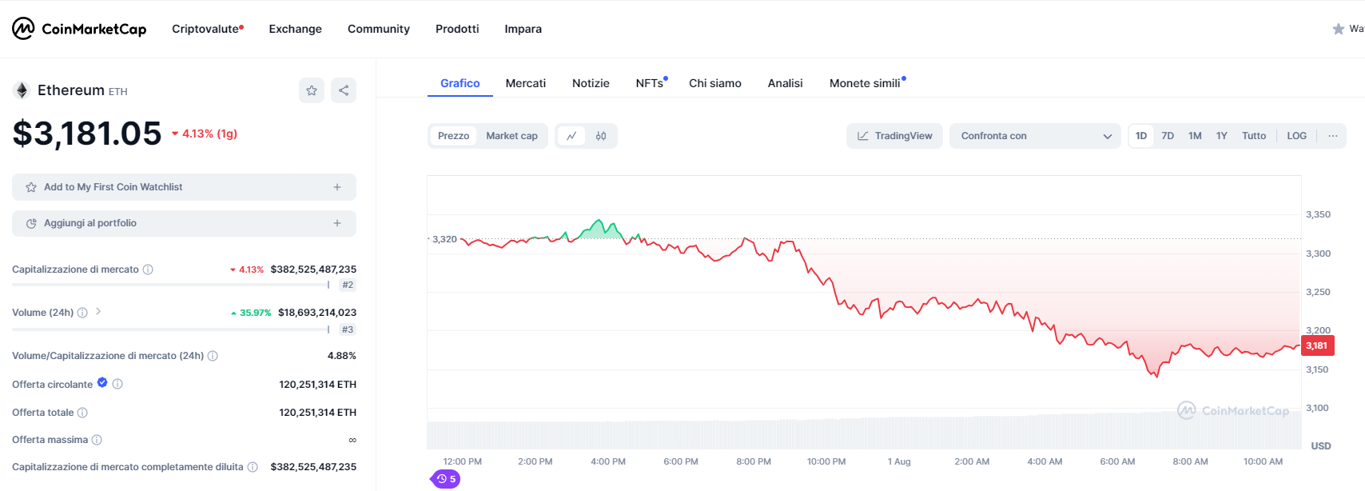Click the history events badge showing 5
Image resolution: width=1365 pixels, height=491 pixels.
(x=446, y=479)
